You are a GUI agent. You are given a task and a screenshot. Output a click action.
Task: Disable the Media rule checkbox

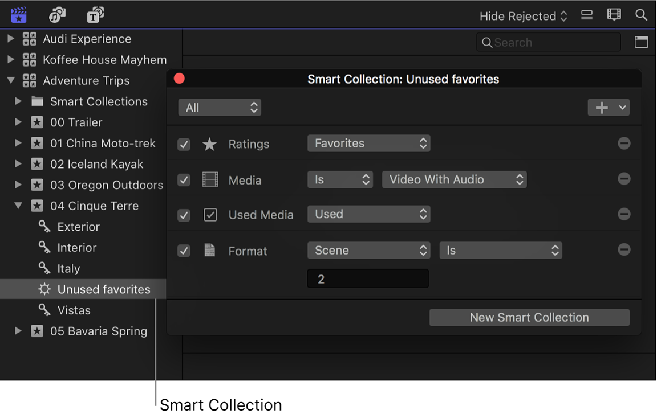(x=184, y=181)
